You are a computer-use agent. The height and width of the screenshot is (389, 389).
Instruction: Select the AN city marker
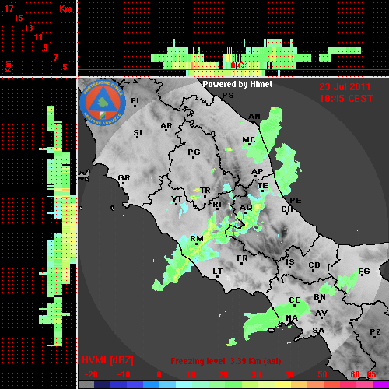(254, 118)
